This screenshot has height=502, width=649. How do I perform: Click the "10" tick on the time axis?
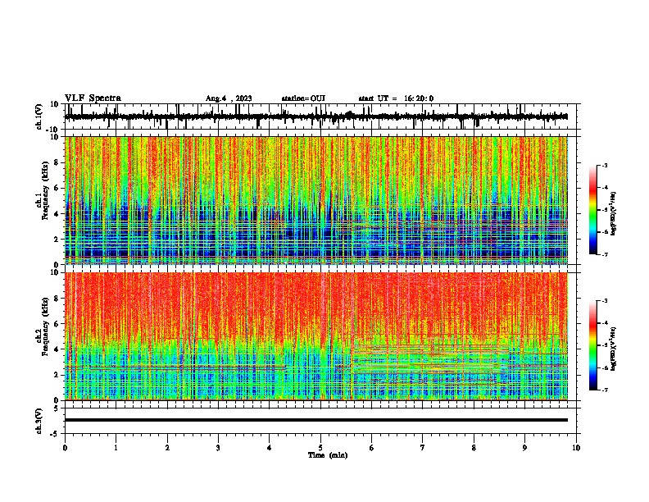coord(576,448)
